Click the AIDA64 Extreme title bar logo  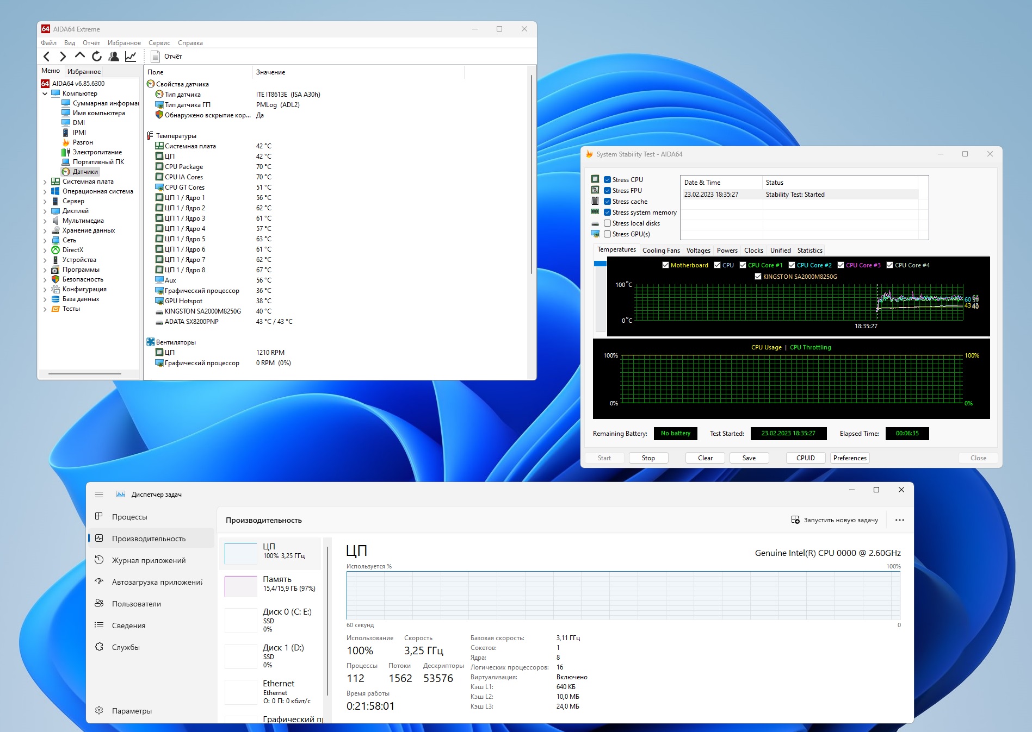click(x=46, y=29)
